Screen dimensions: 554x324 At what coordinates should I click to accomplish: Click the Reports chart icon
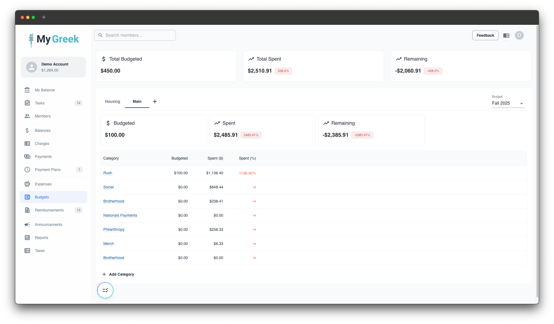pyautogui.click(x=27, y=238)
